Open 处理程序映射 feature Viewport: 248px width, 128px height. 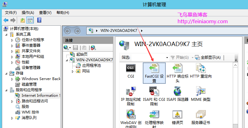[x=154, y=119]
